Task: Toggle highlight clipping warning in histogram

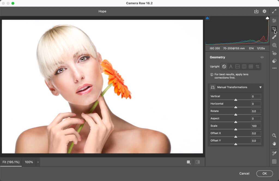Action: 267,18
